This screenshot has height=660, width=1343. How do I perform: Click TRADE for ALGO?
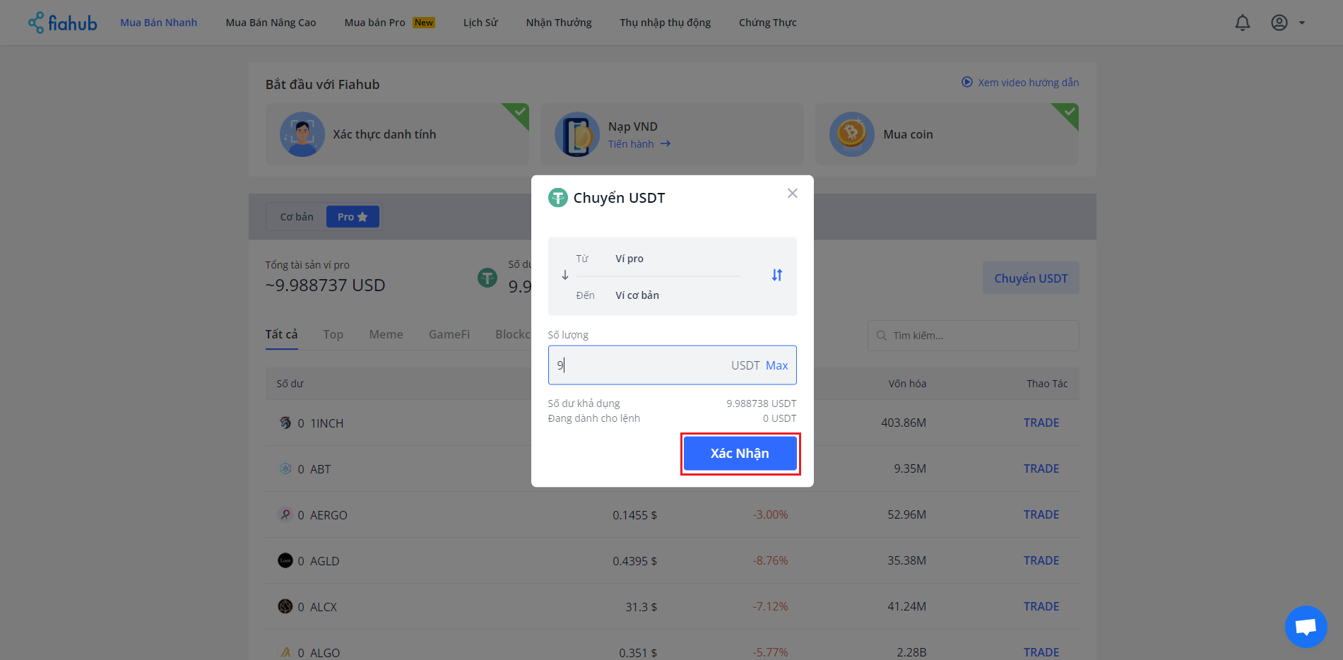pos(1041,652)
